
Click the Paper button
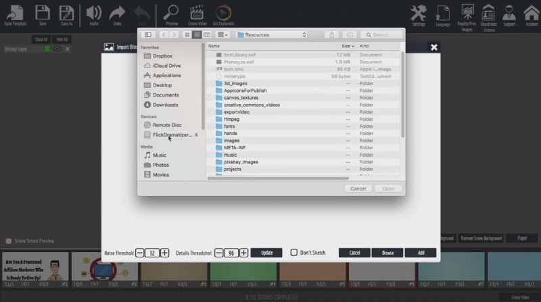coord(522,238)
